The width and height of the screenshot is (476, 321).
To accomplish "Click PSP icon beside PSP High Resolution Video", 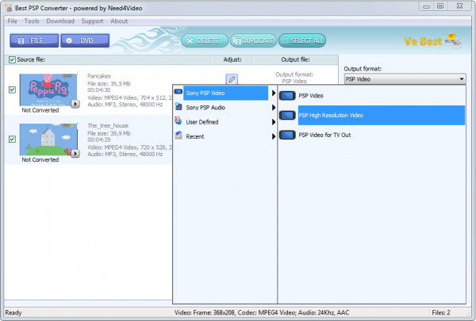I will (x=287, y=115).
